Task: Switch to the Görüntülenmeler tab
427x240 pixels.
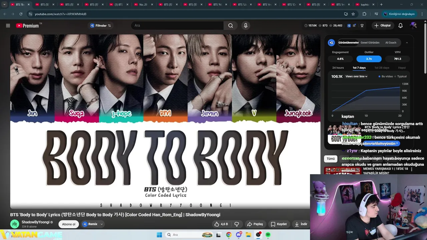Action: tap(348, 43)
